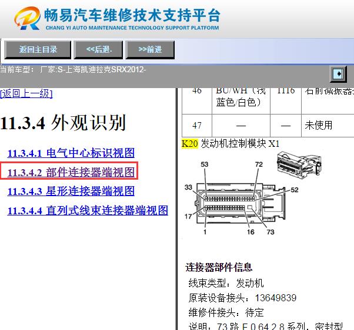Click the 发动机控制模块 X1 title
The height and width of the screenshot is (330, 354).
point(240,144)
